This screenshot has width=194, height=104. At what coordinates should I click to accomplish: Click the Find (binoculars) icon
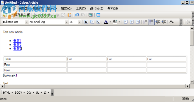point(50,15)
